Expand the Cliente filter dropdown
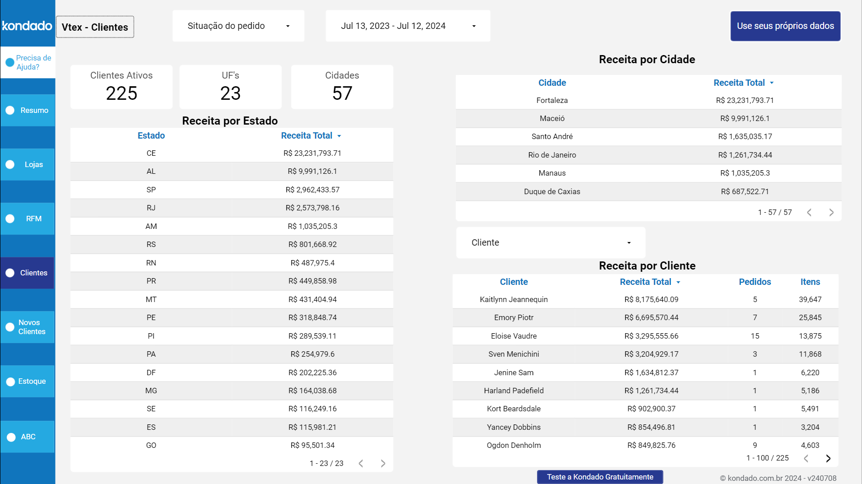862x484 pixels. pos(550,242)
